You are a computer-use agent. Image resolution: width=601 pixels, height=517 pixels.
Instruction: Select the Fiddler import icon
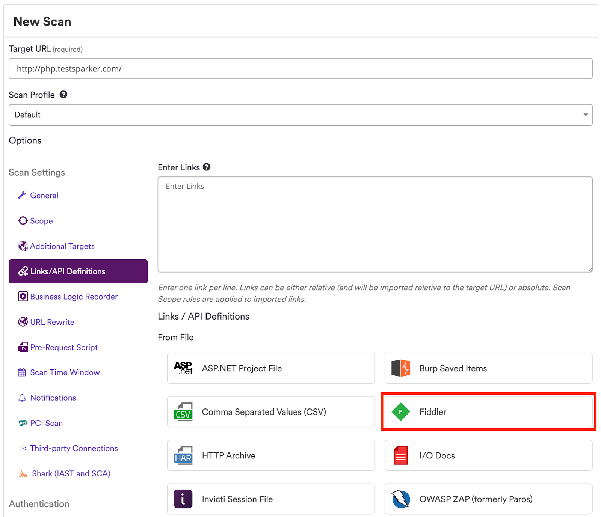tap(400, 411)
